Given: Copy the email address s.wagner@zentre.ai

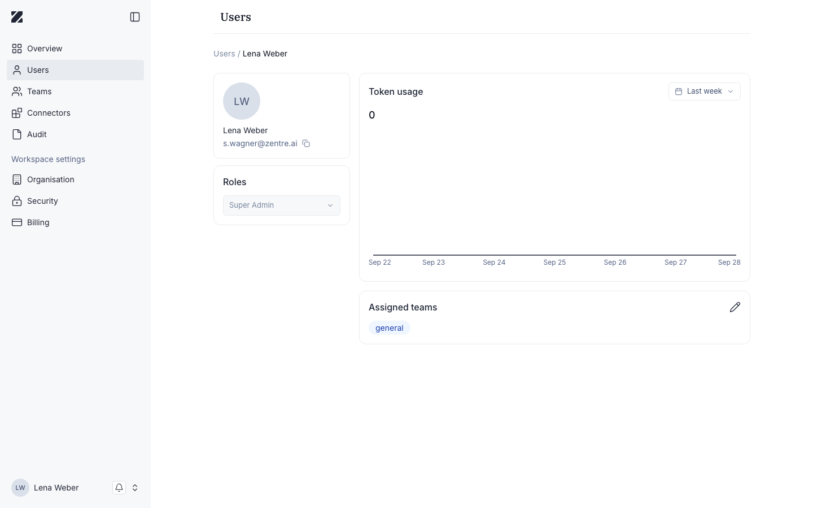Looking at the screenshot, I should point(306,143).
